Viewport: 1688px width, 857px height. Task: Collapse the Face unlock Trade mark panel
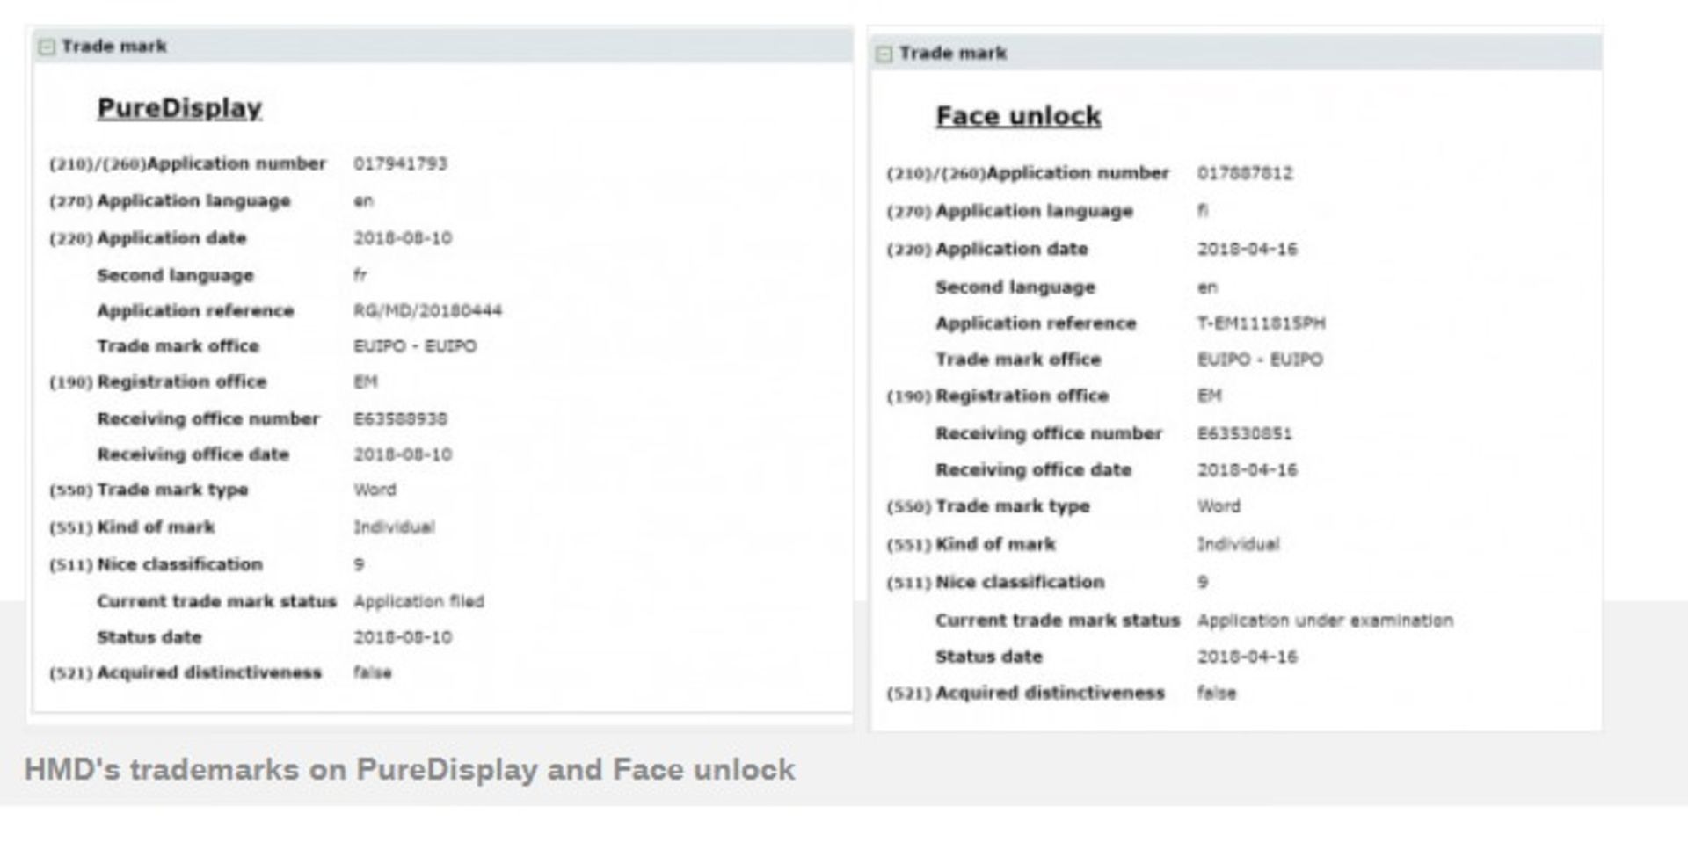point(884,54)
